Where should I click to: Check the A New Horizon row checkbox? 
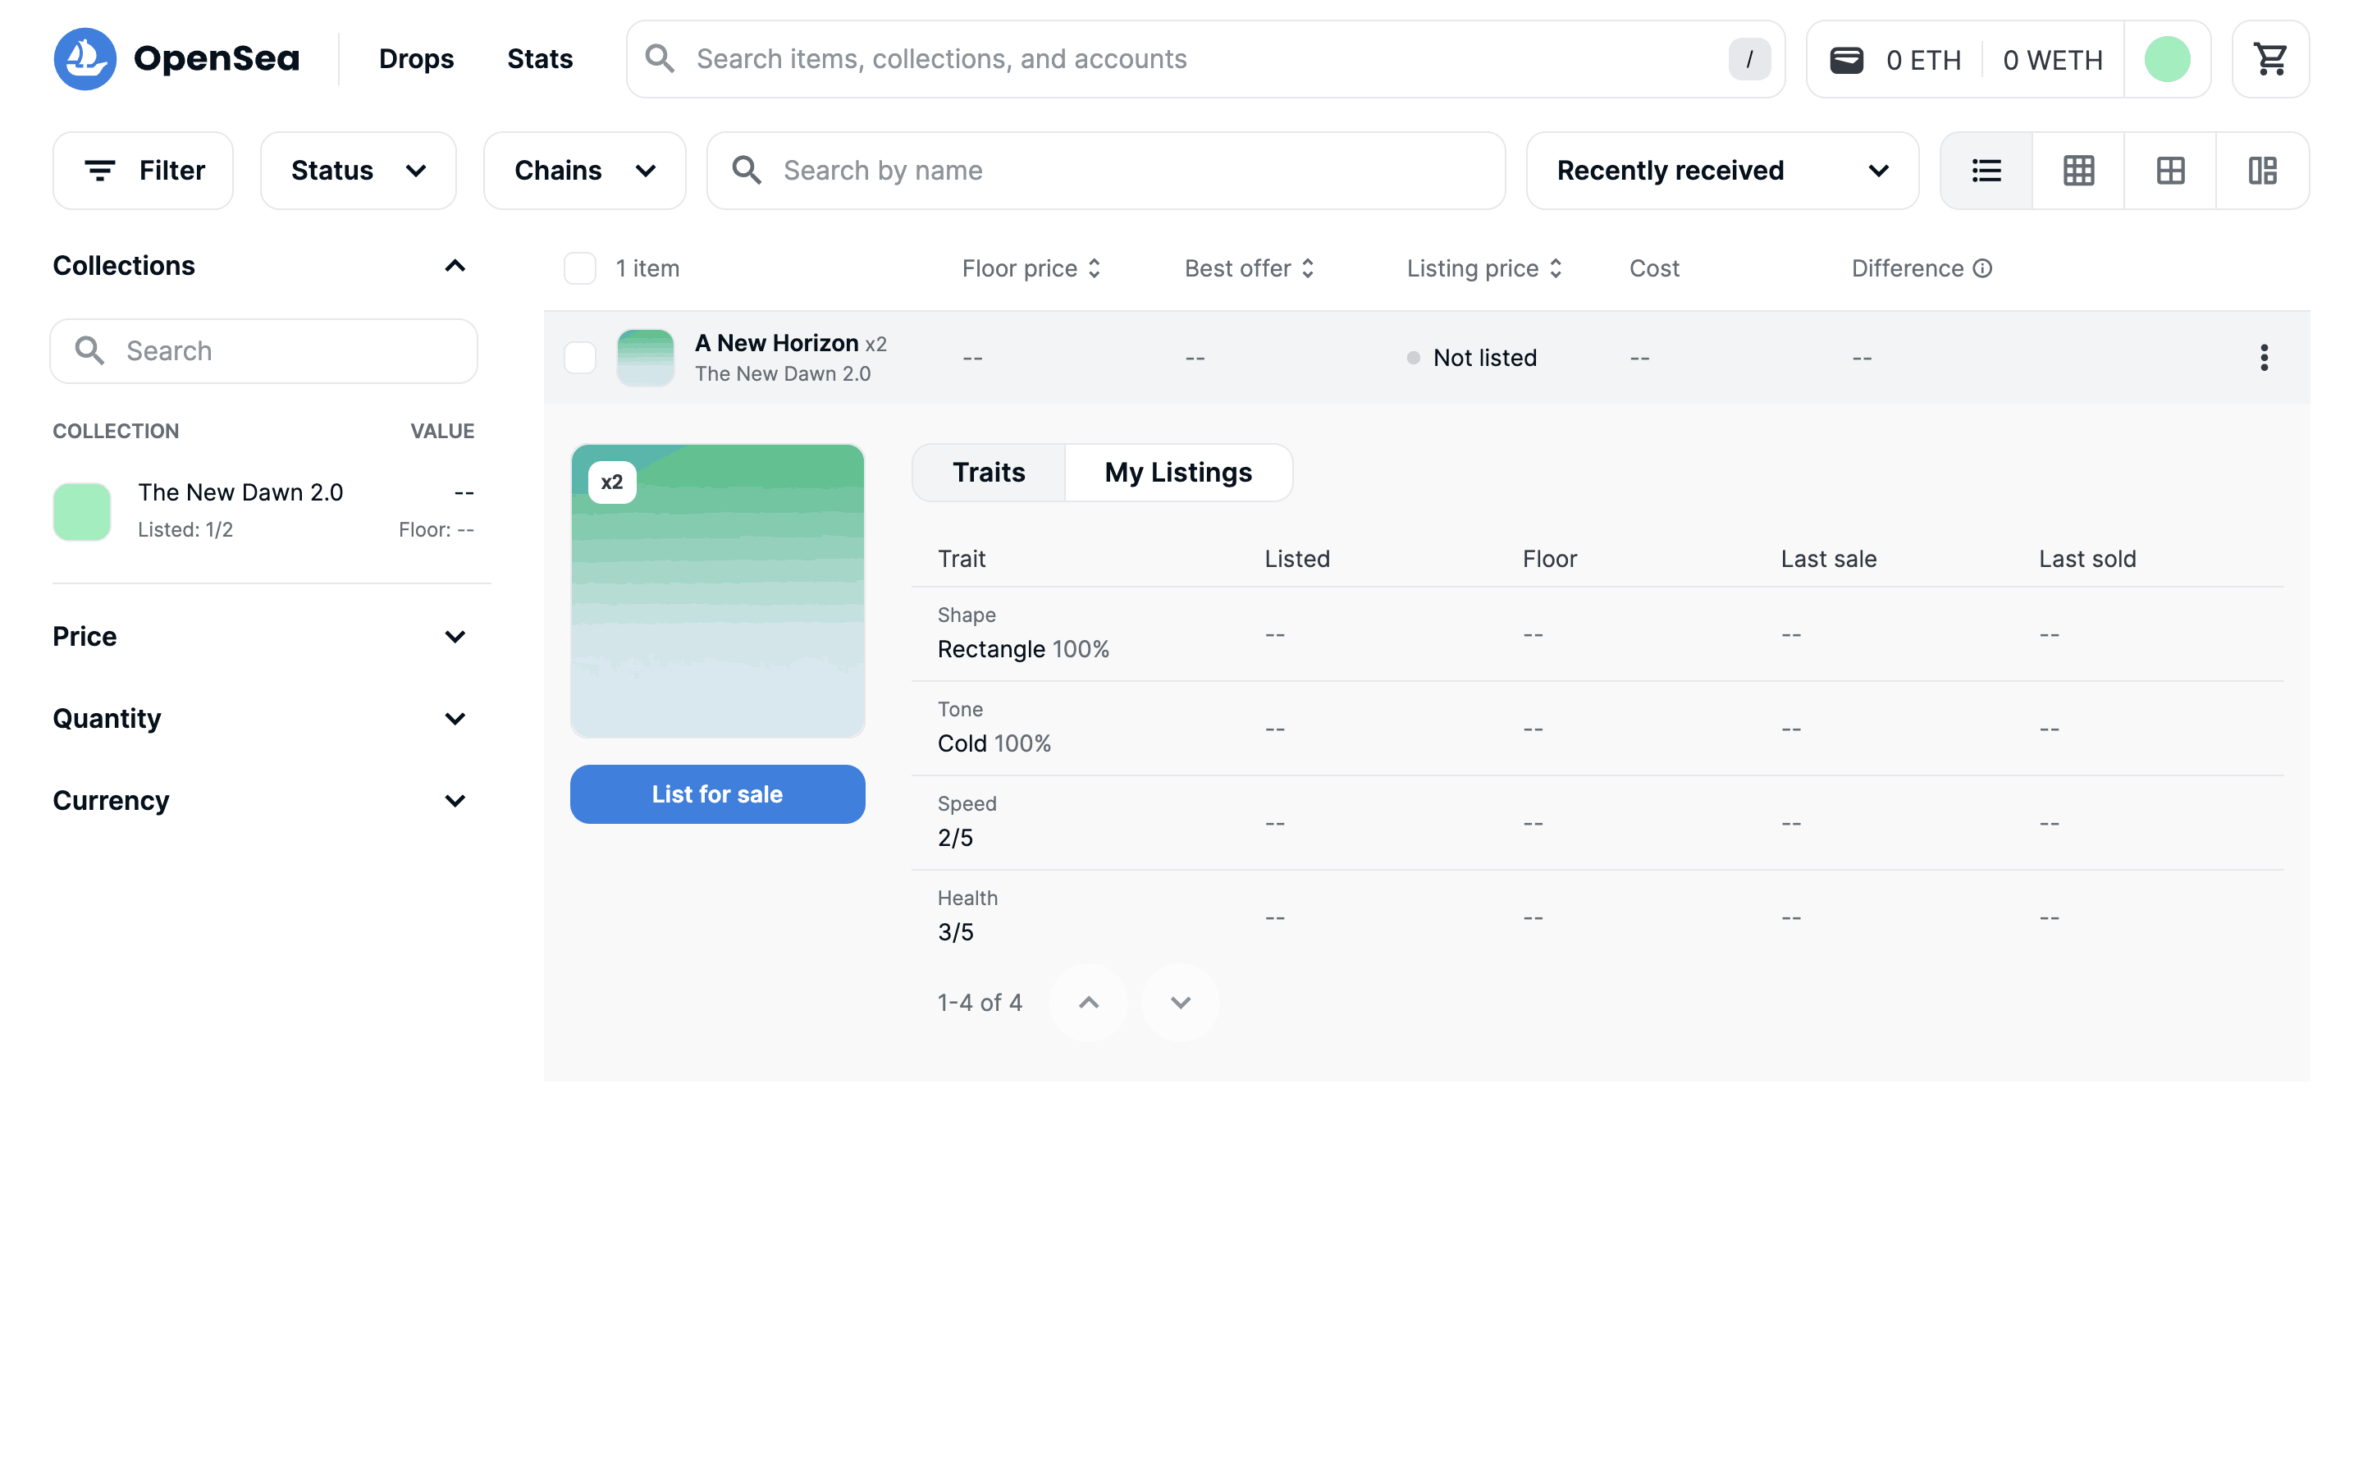pos(580,358)
